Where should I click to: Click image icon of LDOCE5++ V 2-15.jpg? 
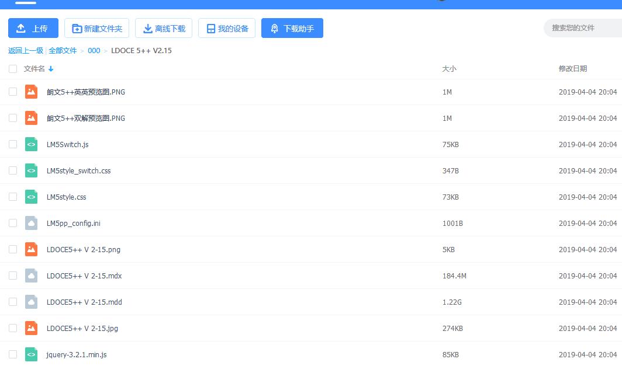point(32,328)
